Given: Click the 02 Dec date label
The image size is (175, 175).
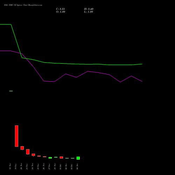Looking at the screenshot, I should 66,167.
